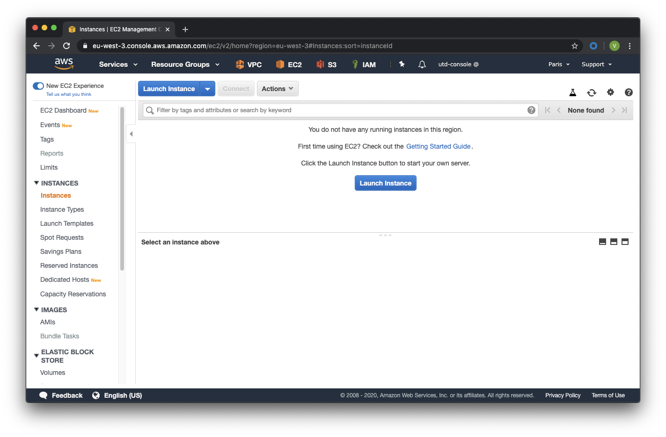This screenshot has height=437, width=666.
Task: Click the sidebar vertical scrollbar
Action: 122,189
